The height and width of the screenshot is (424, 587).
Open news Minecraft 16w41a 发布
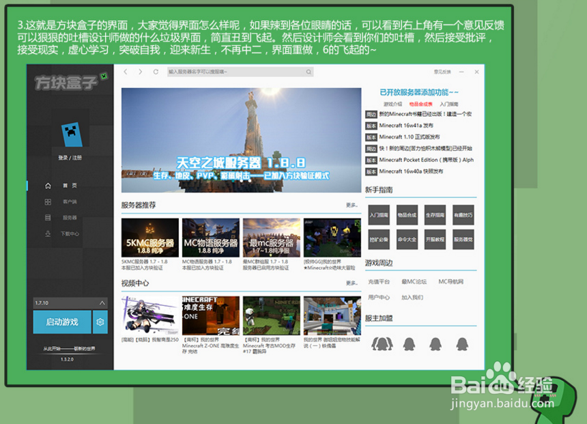coord(406,126)
